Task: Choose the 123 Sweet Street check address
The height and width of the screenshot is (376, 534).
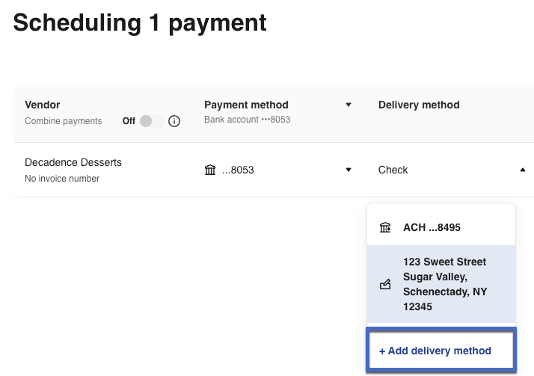Action: [x=444, y=284]
